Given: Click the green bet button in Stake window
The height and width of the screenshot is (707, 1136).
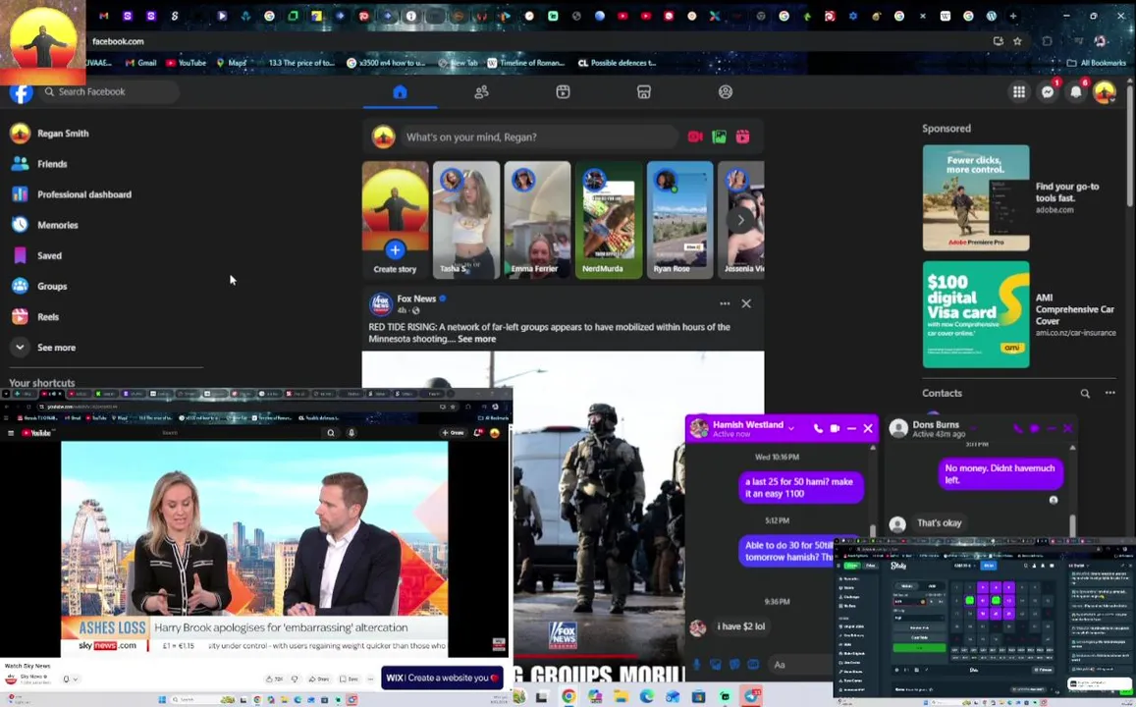Looking at the screenshot, I should 919,648.
